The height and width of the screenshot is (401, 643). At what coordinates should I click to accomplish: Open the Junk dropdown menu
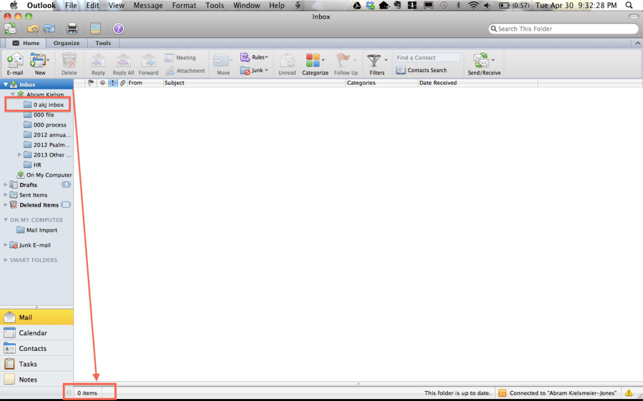click(254, 70)
